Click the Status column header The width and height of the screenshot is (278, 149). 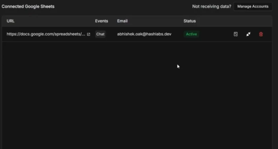coord(189,21)
